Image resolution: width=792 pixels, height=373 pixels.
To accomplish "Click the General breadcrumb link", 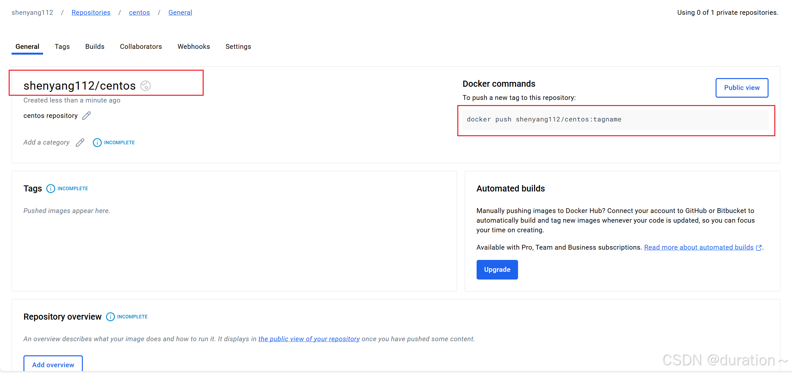I will [x=180, y=13].
